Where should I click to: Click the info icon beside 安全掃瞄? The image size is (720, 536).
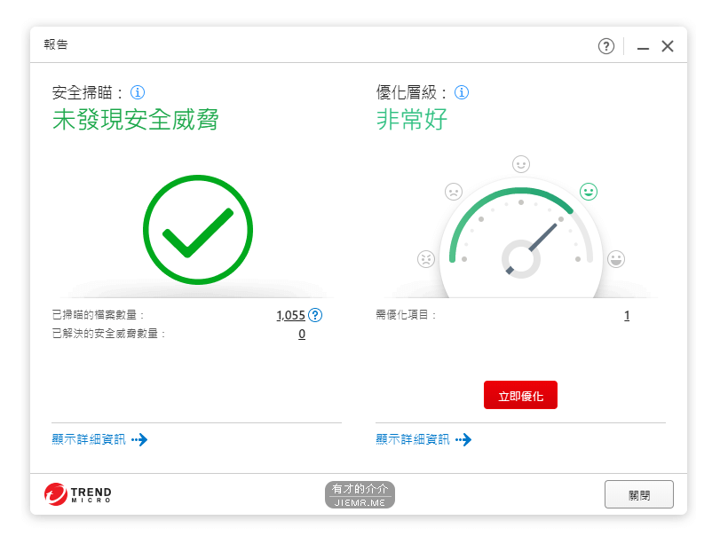tap(138, 92)
